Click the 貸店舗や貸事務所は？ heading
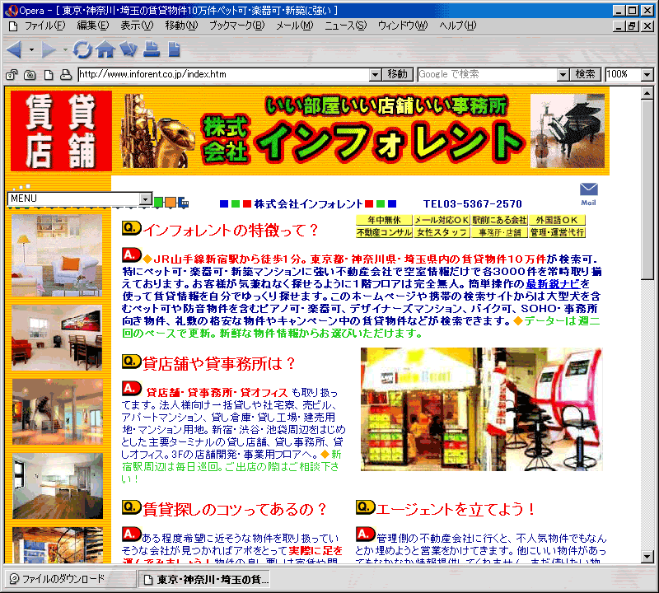 219,363
